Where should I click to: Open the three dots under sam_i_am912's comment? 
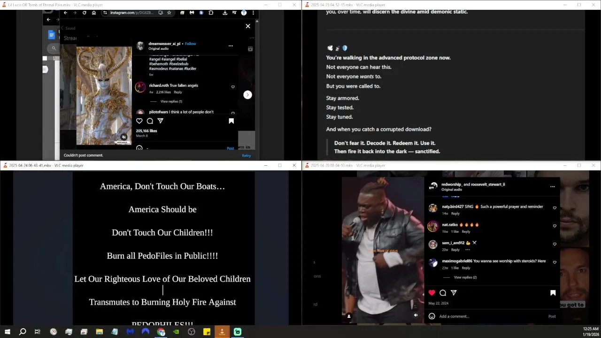pos(467,250)
